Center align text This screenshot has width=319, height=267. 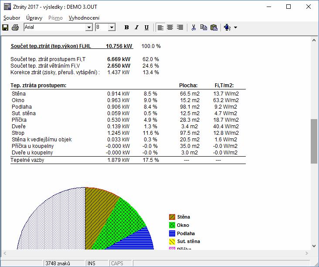click(170, 27)
